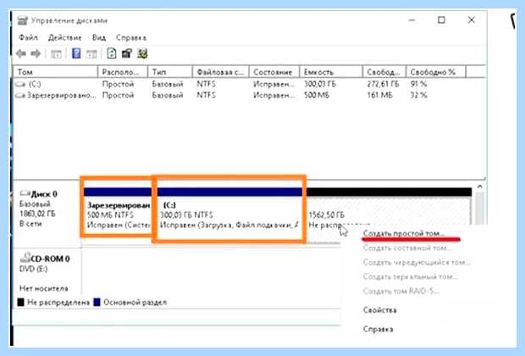Toggle the console tree pane icon
The image size is (525, 356).
(x=56, y=53)
